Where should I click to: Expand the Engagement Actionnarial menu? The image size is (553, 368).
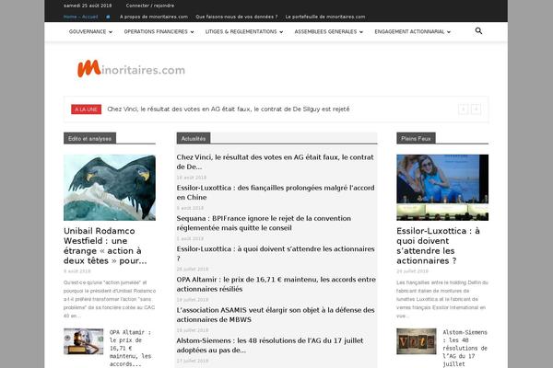click(x=412, y=31)
